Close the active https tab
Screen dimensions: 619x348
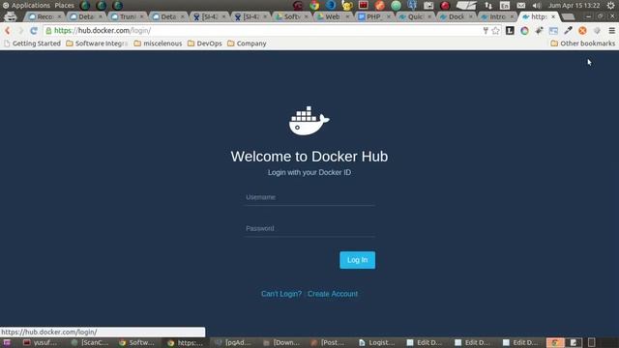[x=553, y=17]
